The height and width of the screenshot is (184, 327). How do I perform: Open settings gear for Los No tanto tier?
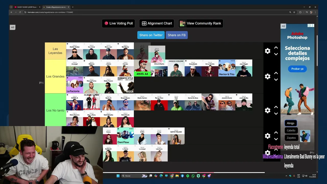[267, 110]
